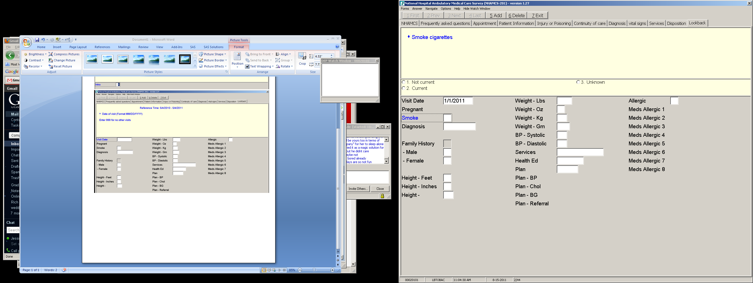Switch to Web Layout view in Word
Screen dimensions: 753x283
(x=274, y=270)
